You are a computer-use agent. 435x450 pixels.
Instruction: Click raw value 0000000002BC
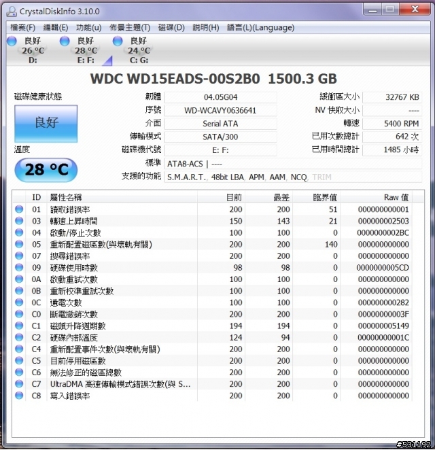[x=383, y=232]
